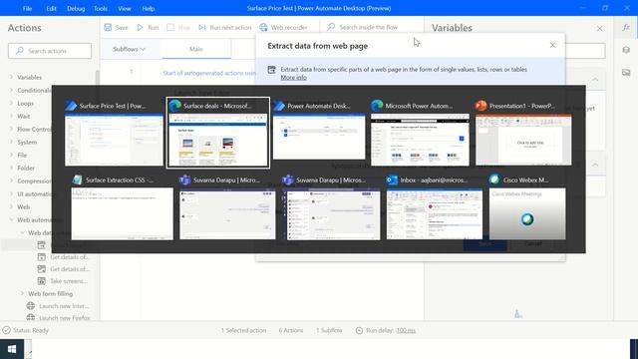This screenshot has width=638, height=359.
Task: Expand the Wait action group
Action: tap(11, 116)
